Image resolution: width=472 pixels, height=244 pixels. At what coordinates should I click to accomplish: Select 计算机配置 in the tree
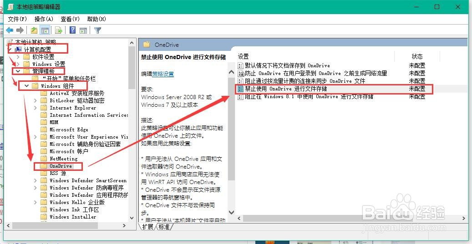[x=38, y=50]
